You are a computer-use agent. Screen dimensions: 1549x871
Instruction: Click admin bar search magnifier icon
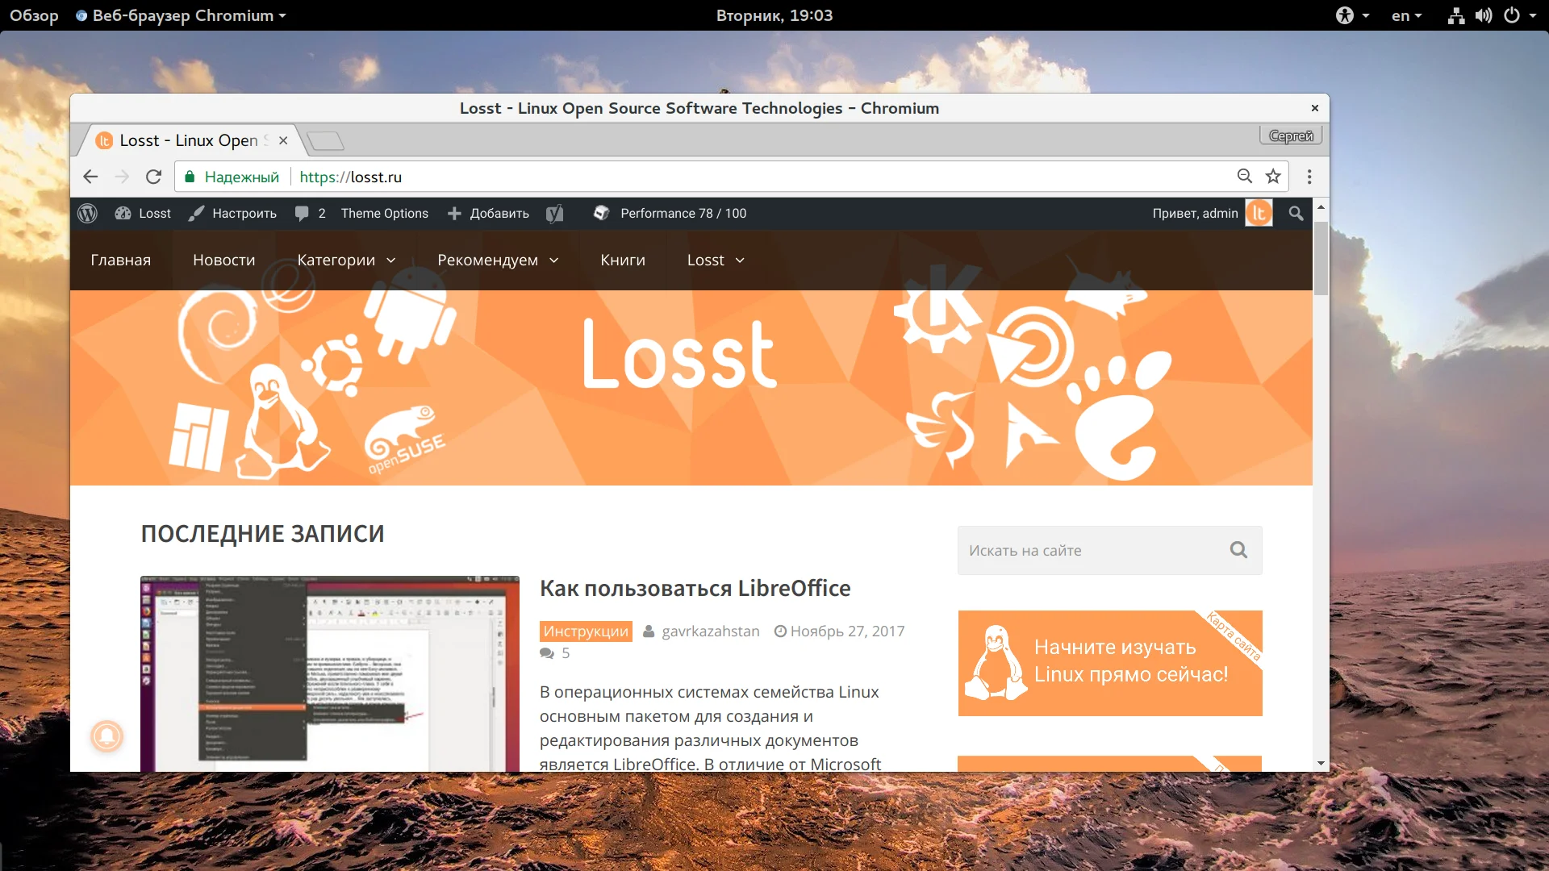click(x=1296, y=213)
